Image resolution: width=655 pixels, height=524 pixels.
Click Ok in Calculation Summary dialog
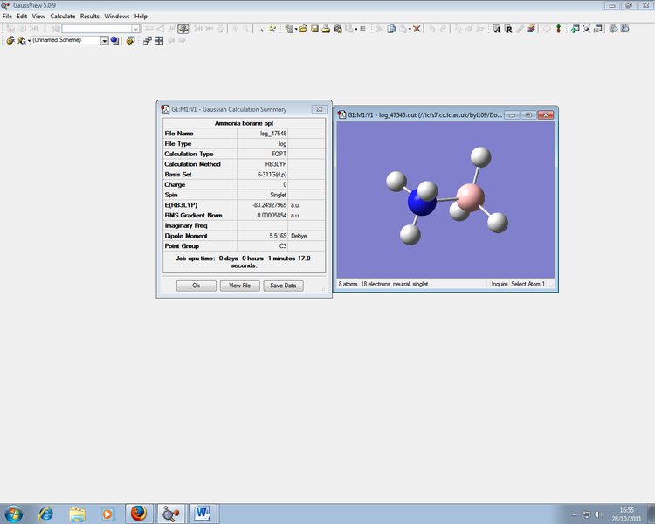pyautogui.click(x=196, y=286)
